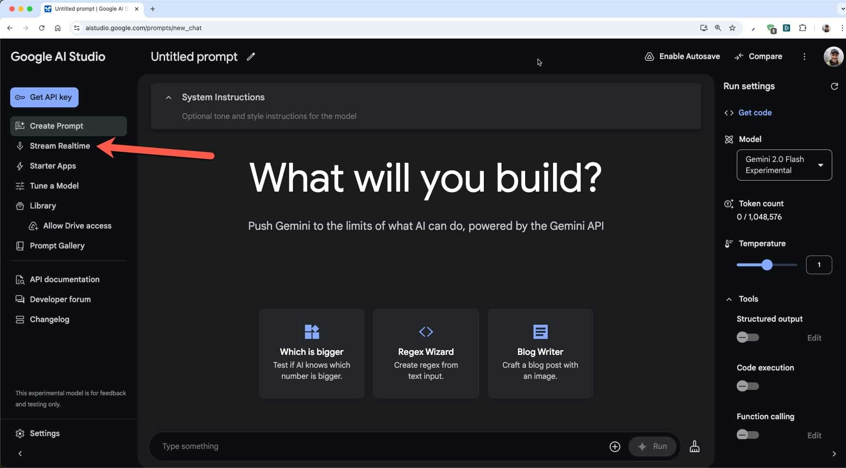Click the refresh Run settings icon
This screenshot has height=468, width=846.
point(834,86)
